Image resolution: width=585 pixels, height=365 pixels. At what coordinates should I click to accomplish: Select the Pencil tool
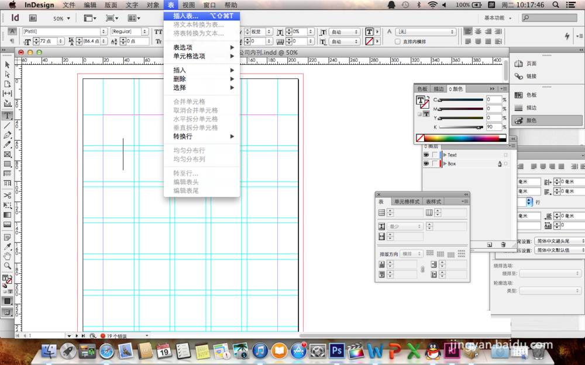coord(7,144)
